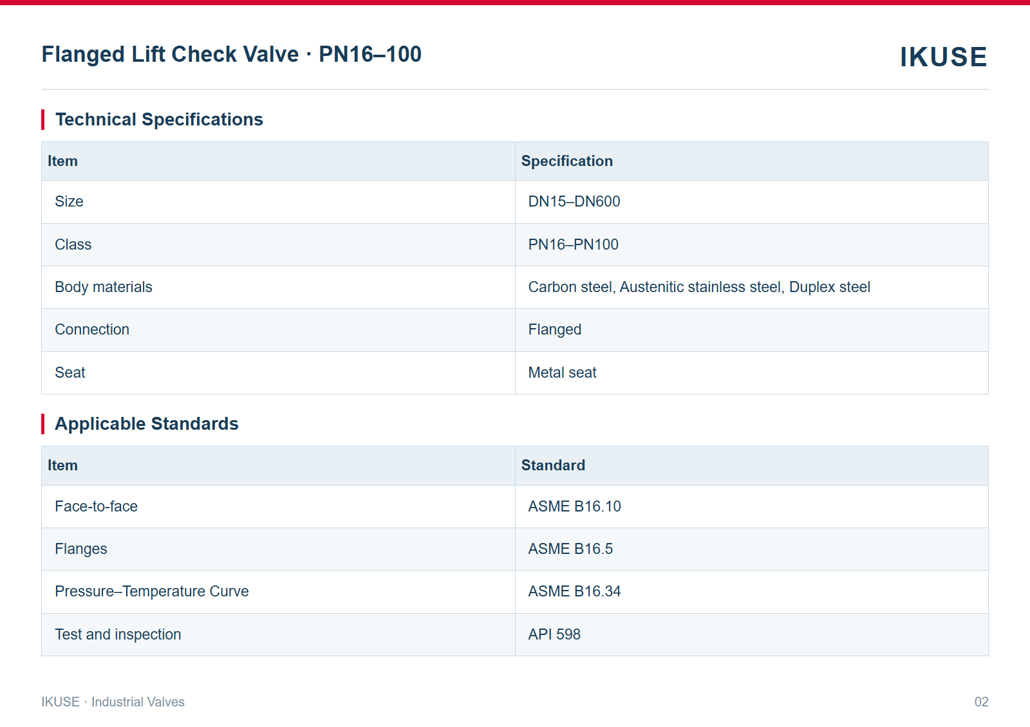Click the Standard column header

[553, 465]
